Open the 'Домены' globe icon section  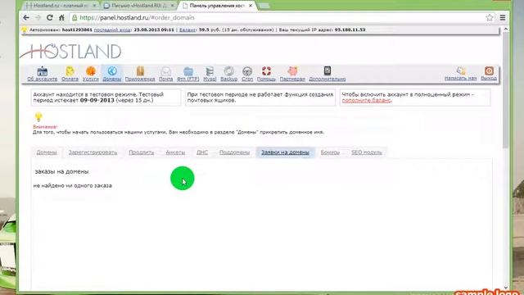tap(112, 74)
